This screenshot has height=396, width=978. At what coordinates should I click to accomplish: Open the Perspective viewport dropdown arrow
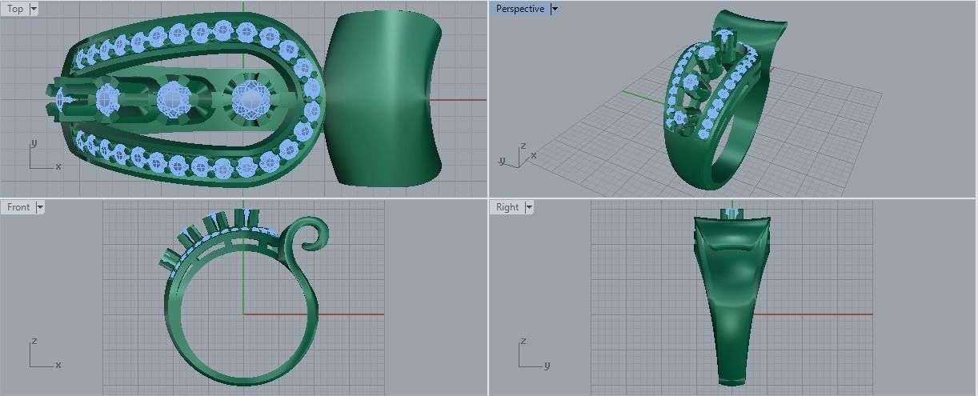(x=555, y=9)
